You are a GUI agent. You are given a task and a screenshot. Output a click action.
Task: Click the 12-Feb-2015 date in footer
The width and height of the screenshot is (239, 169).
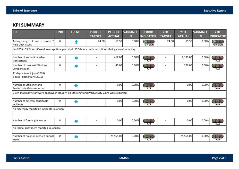pyautogui.click(x=21, y=158)
